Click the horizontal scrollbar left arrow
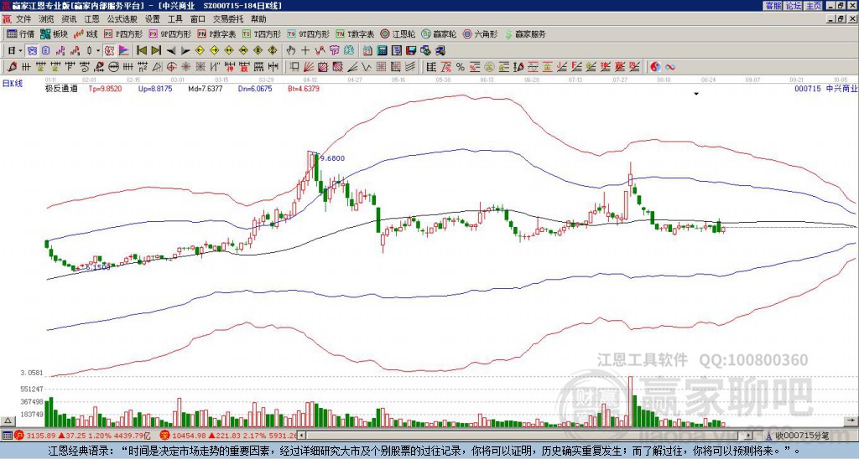 tap(301, 436)
